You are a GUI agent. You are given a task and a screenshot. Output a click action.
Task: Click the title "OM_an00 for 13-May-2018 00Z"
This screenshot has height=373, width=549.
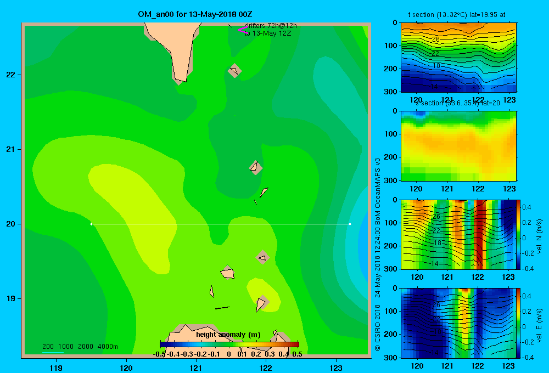195,14
